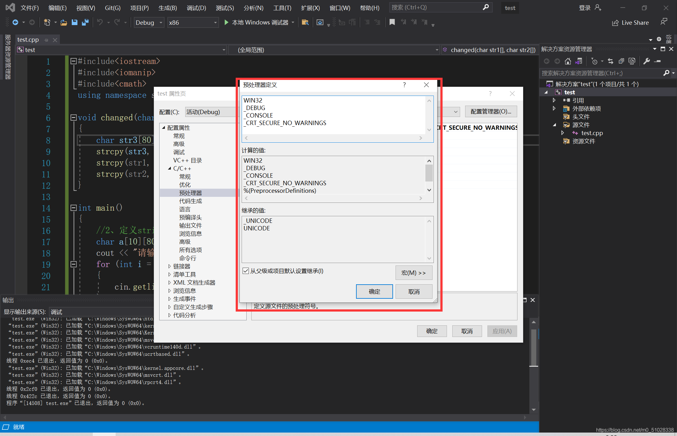
Task: Click the output panel vertical scrollbar
Action: 533,365
